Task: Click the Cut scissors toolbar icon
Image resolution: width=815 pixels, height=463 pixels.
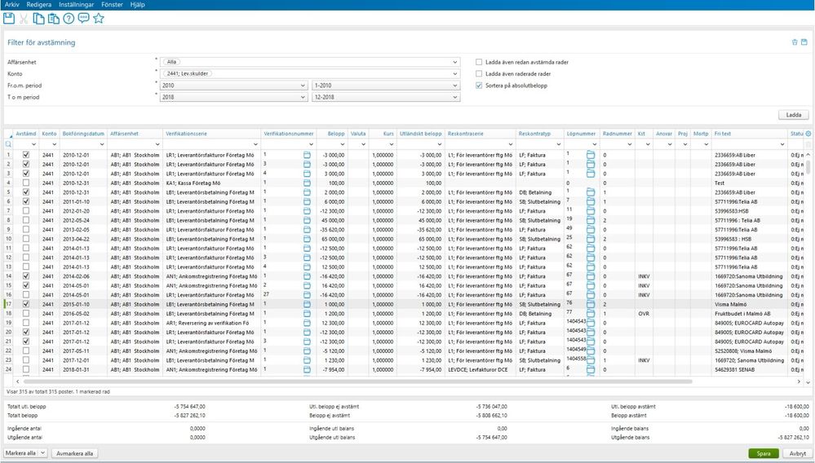Action: tap(24, 19)
